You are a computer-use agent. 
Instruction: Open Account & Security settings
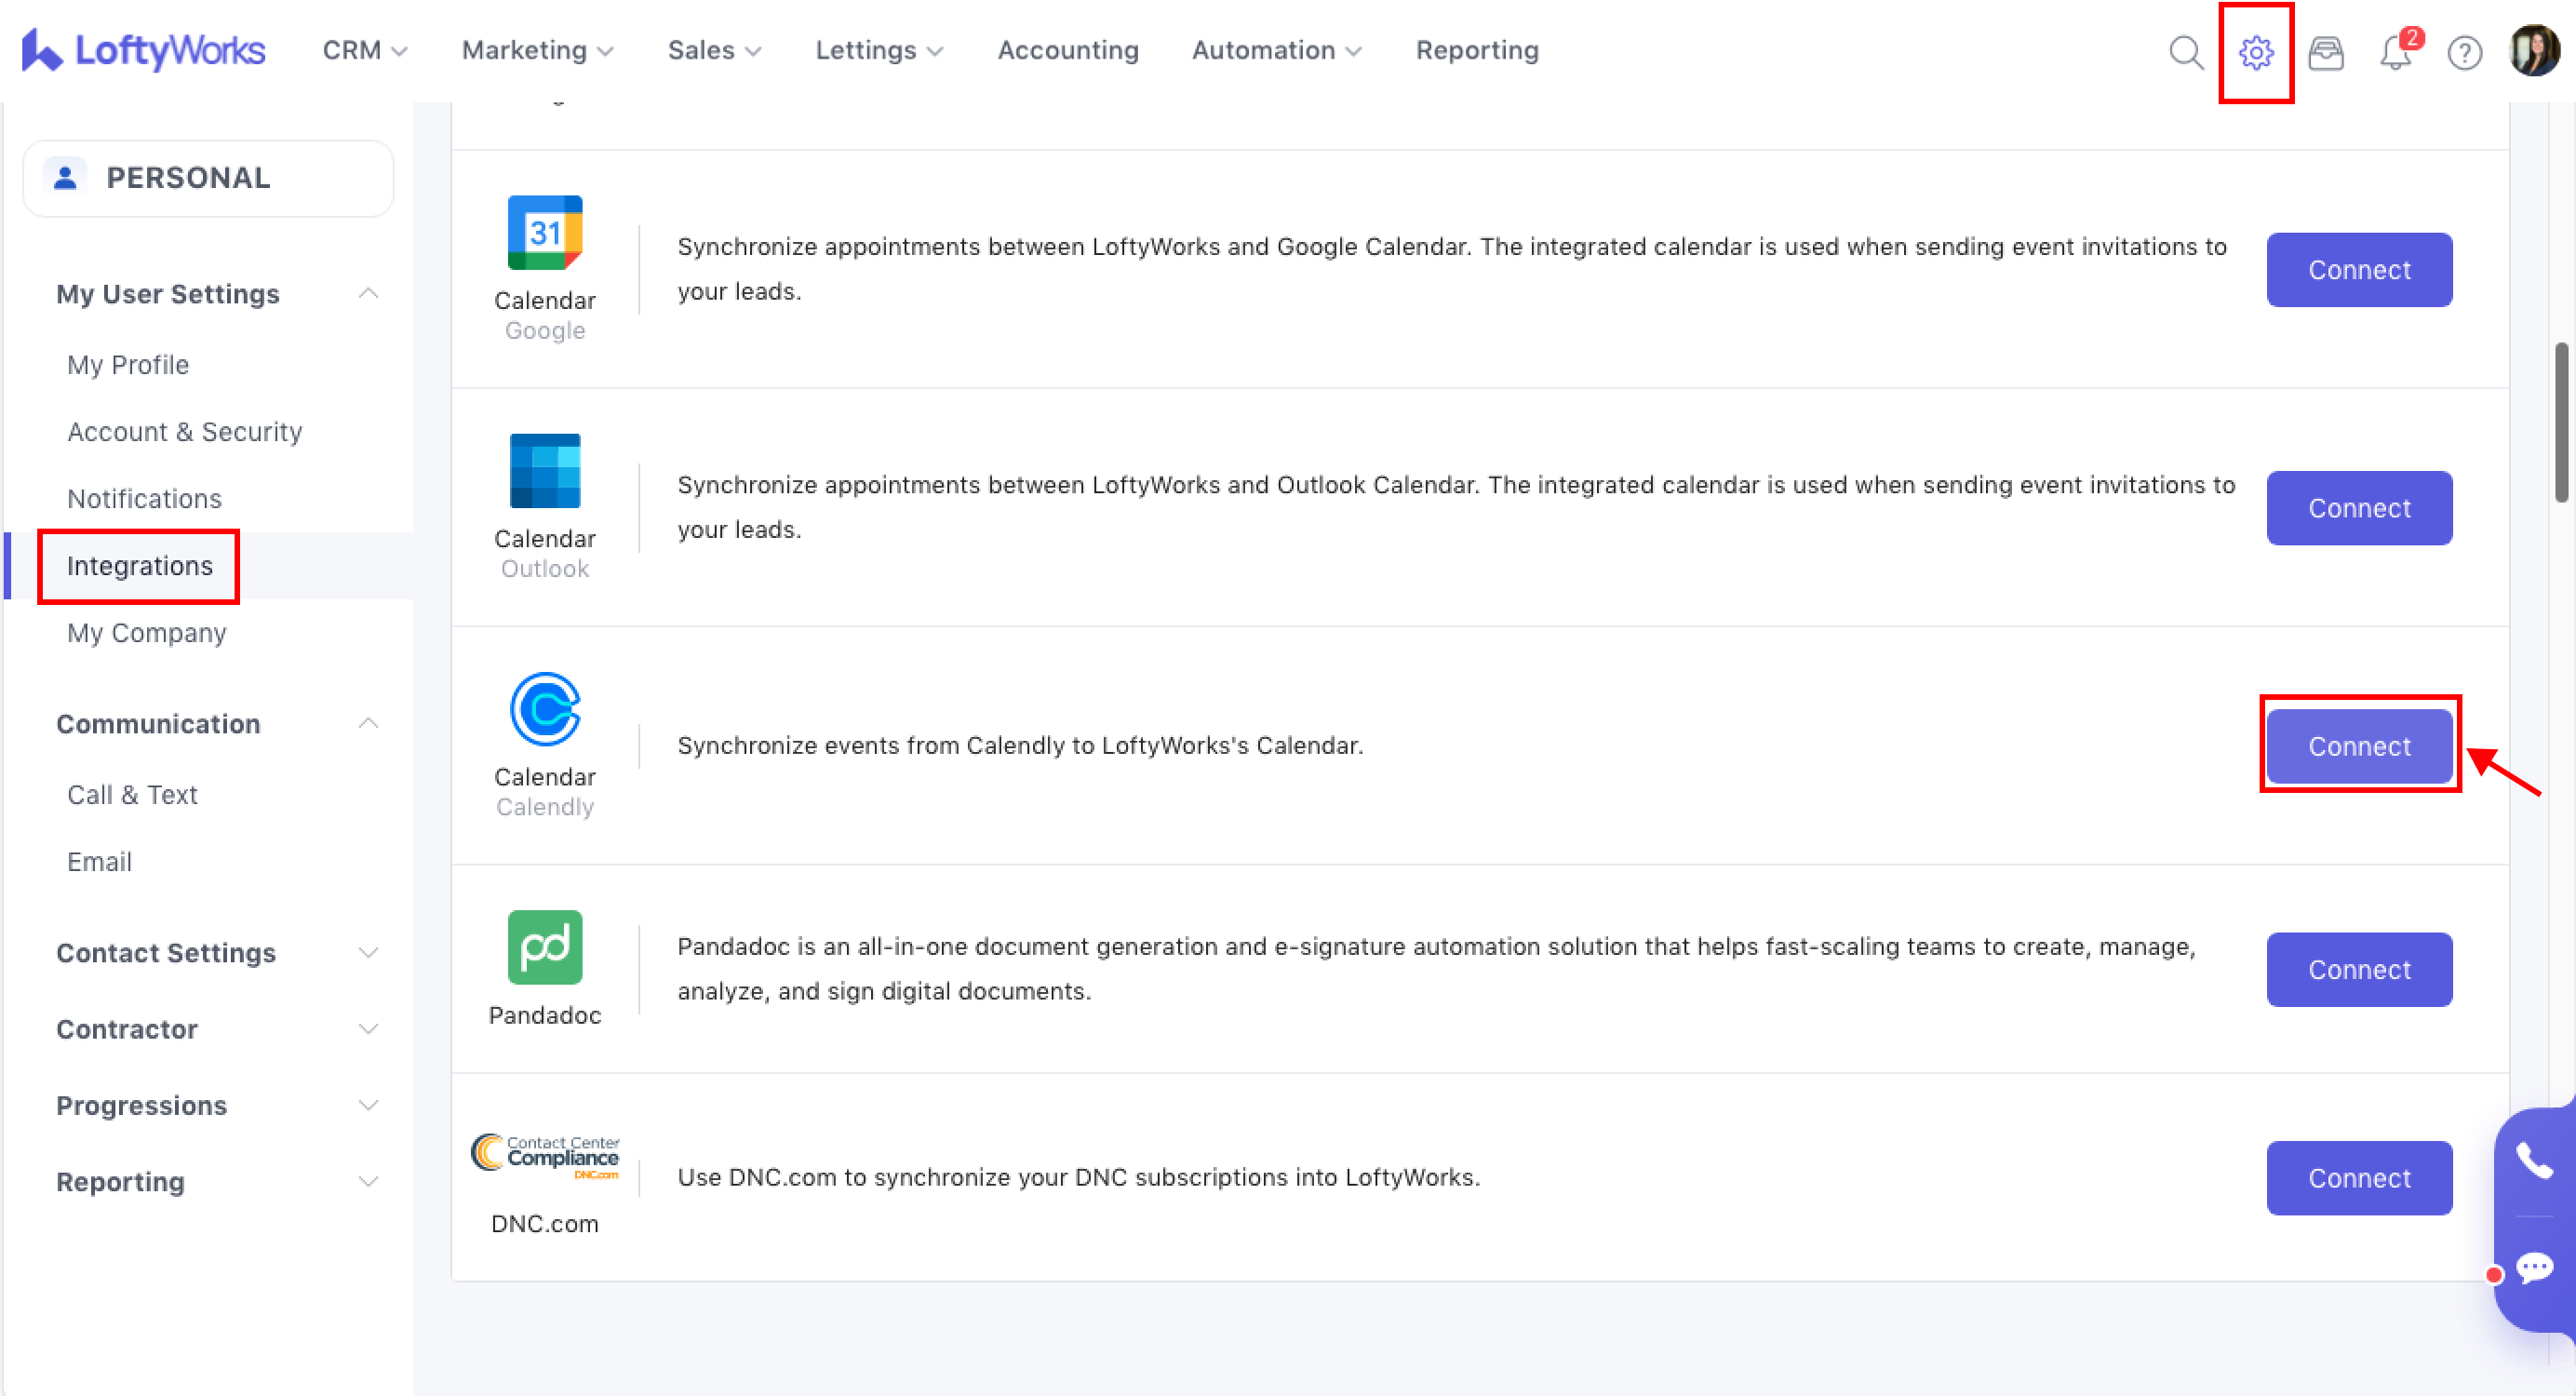coord(184,431)
